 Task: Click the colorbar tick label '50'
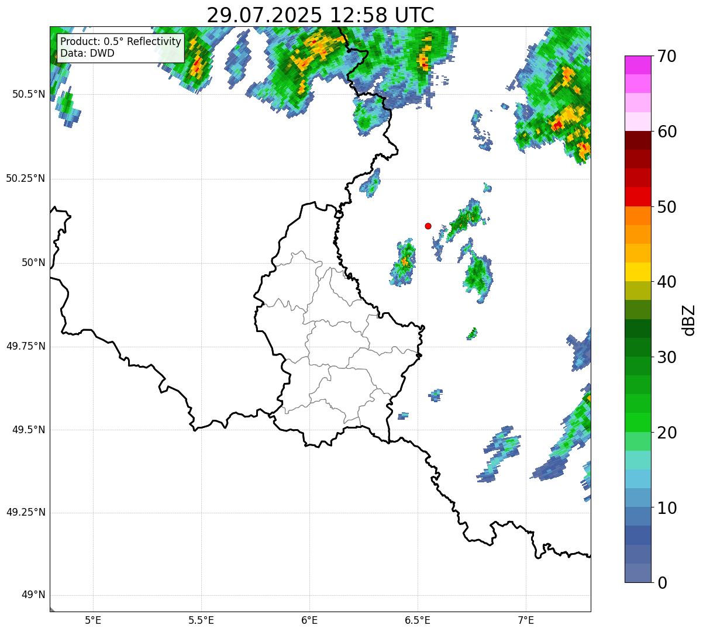[667, 207]
